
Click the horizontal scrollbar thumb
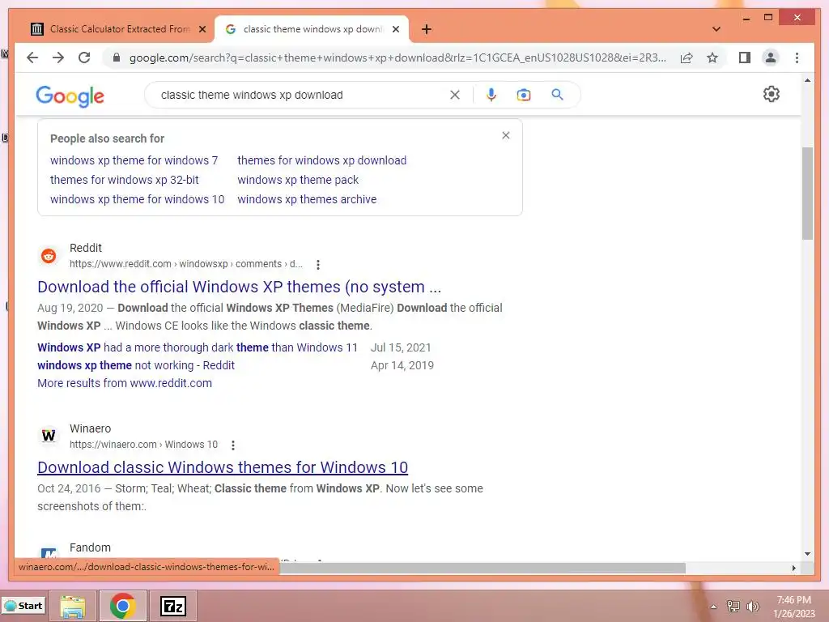(483, 568)
